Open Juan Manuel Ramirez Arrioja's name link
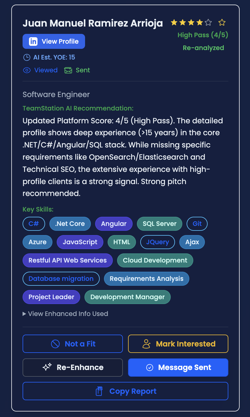 click(93, 23)
